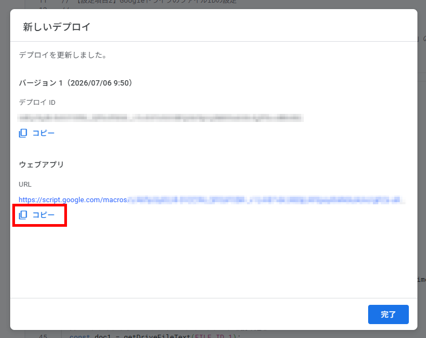The height and width of the screenshot is (338, 426).
Task: Click the copy icon under デプロイ ID
Action: point(23,133)
